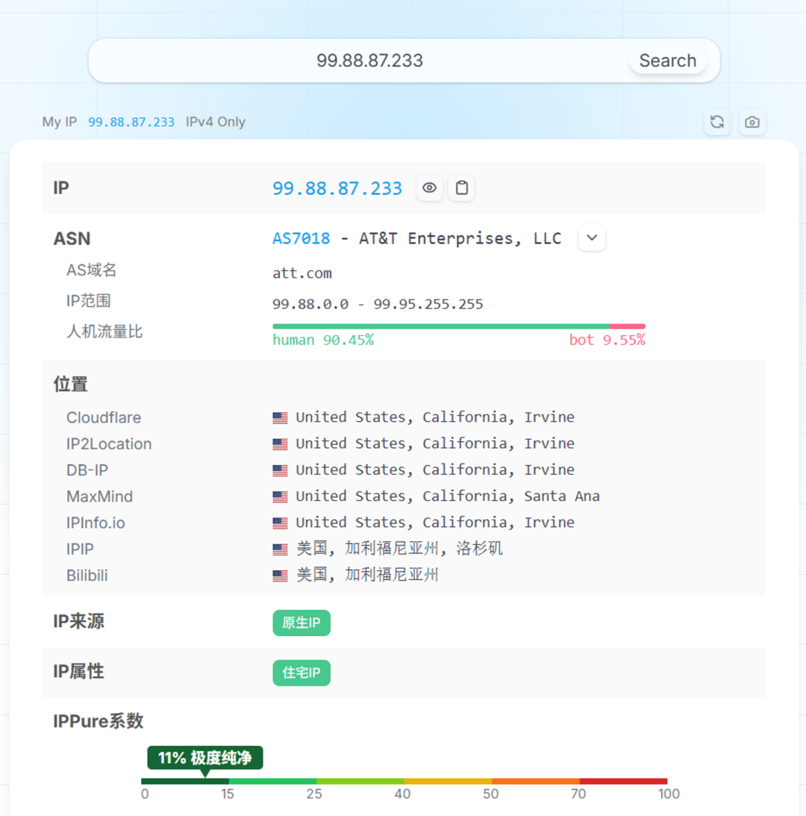Click the Santa Ana location text

click(x=562, y=496)
